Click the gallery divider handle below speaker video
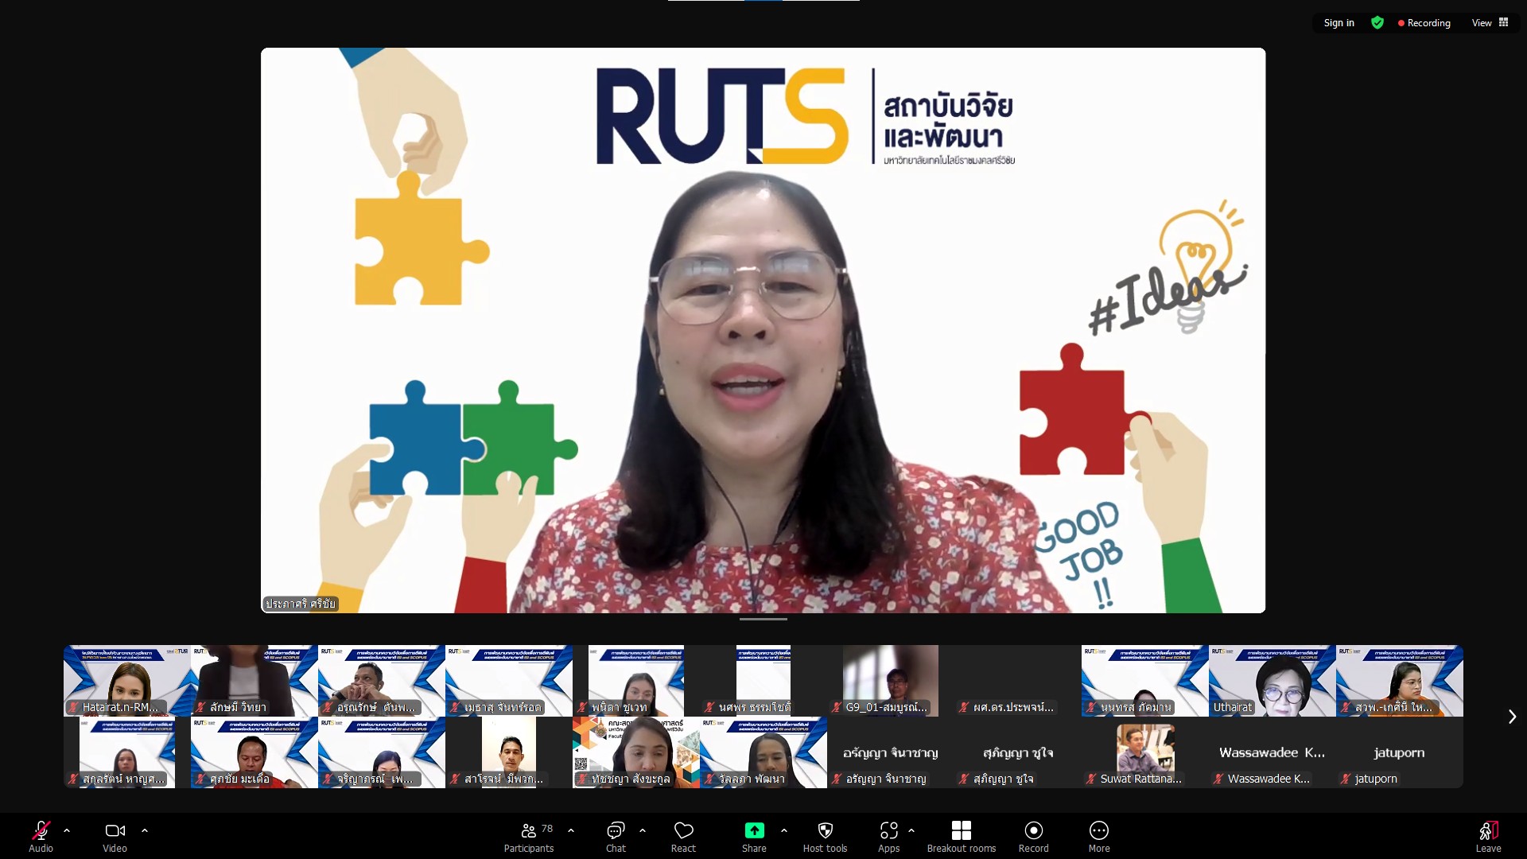 763,619
